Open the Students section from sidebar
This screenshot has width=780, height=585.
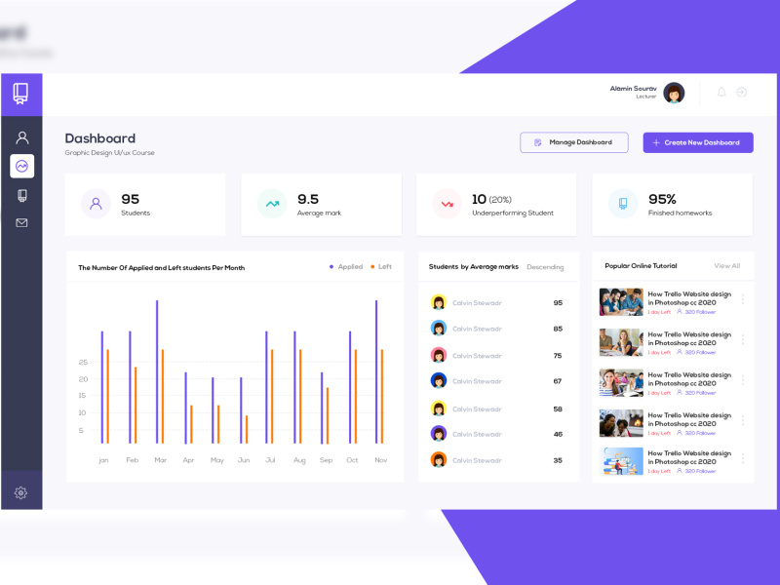(x=21, y=136)
